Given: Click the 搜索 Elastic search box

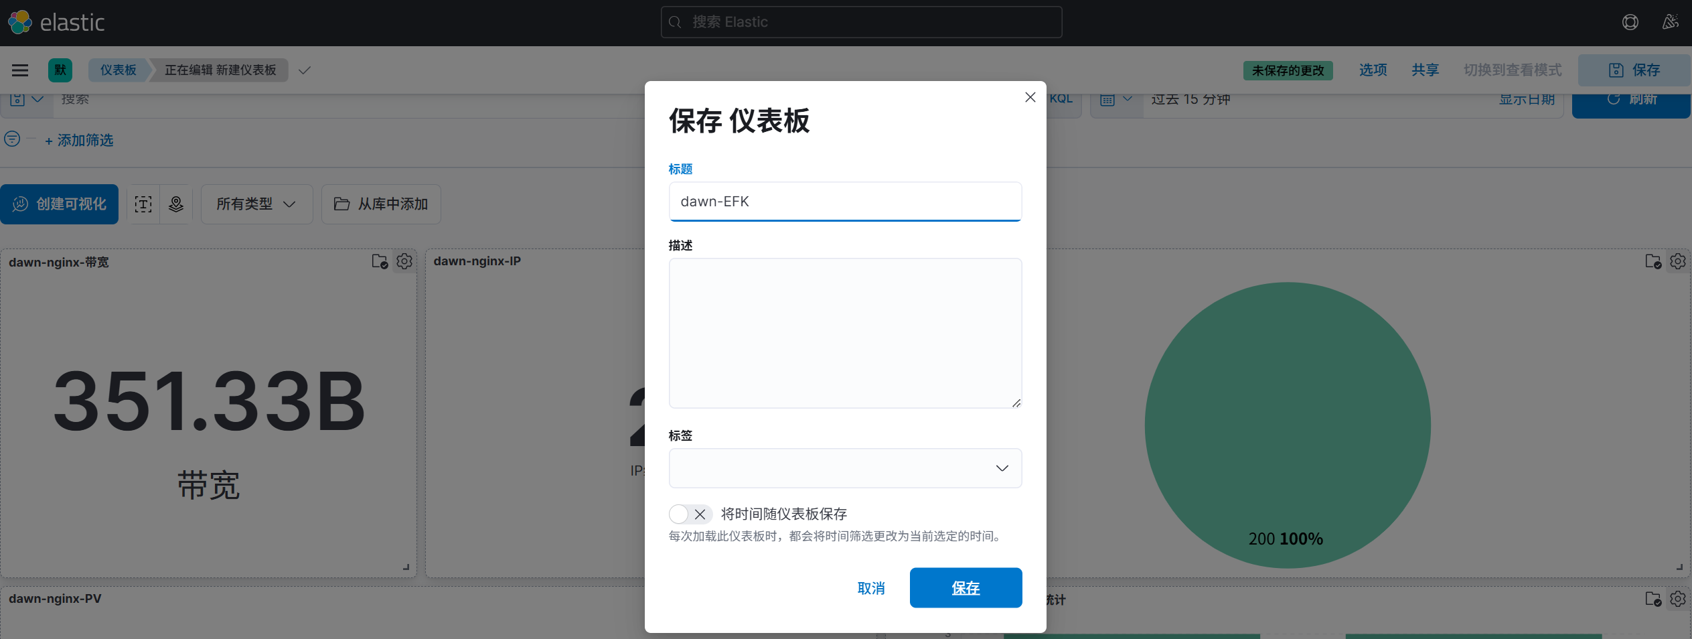Looking at the screenshot, I should click(x=861, y=22).
